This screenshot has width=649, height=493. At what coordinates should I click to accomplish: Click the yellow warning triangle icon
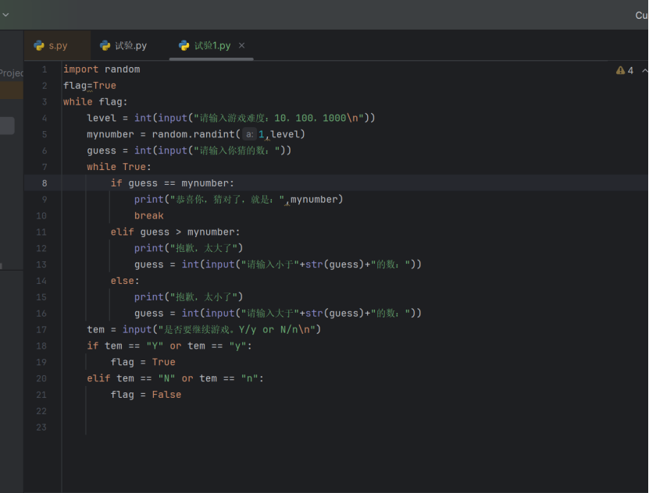pos(620,70)
